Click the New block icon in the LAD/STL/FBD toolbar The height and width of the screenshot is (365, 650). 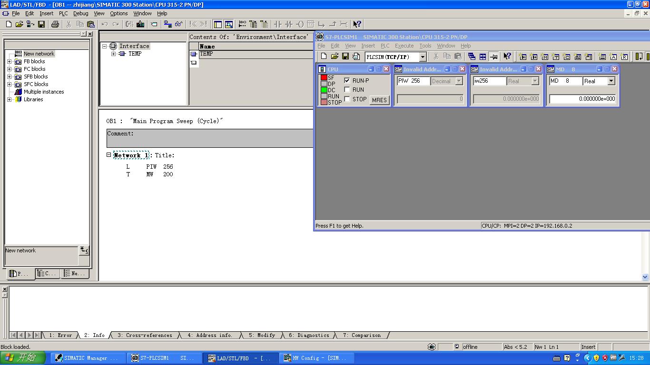(x=9, y=24)
